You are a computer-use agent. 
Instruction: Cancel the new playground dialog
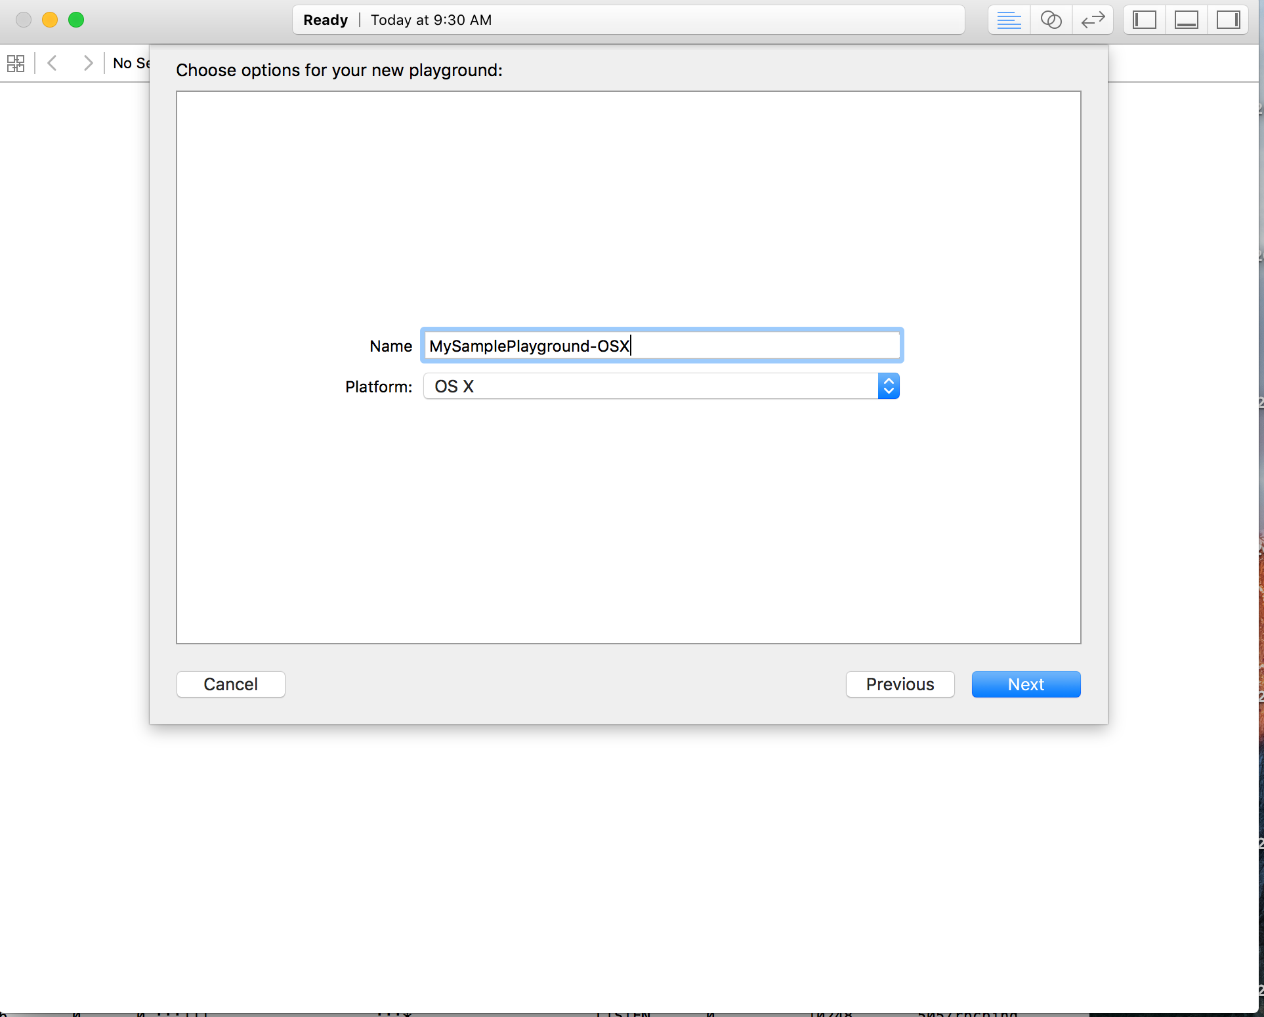point(230,684)
